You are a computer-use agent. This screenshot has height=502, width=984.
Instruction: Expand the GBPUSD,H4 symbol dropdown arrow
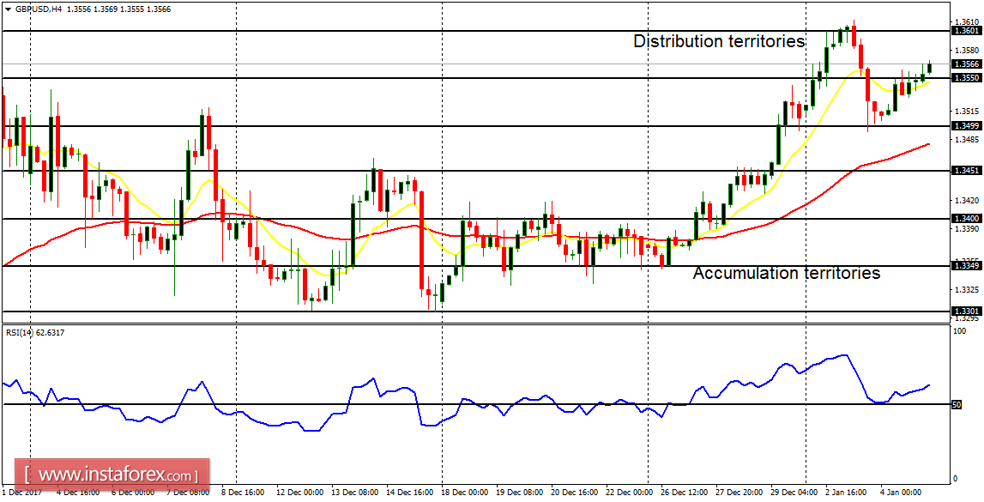(8, 8)
